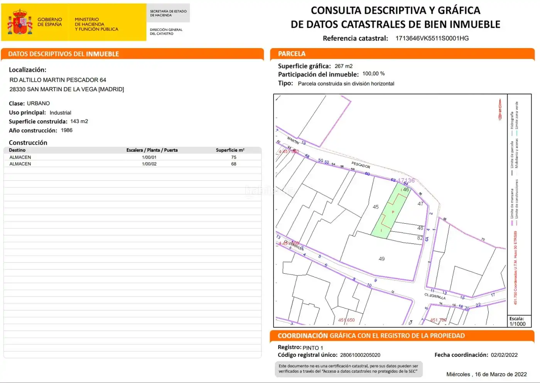Screen dimensions: 540x383
Task: Click Superficie construida value 143 m2
Action: [x=79, y=121]
